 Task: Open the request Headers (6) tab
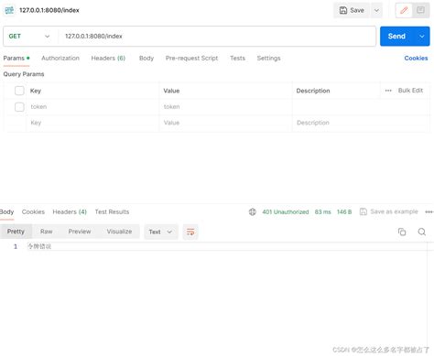pyautogui.click(x=108, y=59)
